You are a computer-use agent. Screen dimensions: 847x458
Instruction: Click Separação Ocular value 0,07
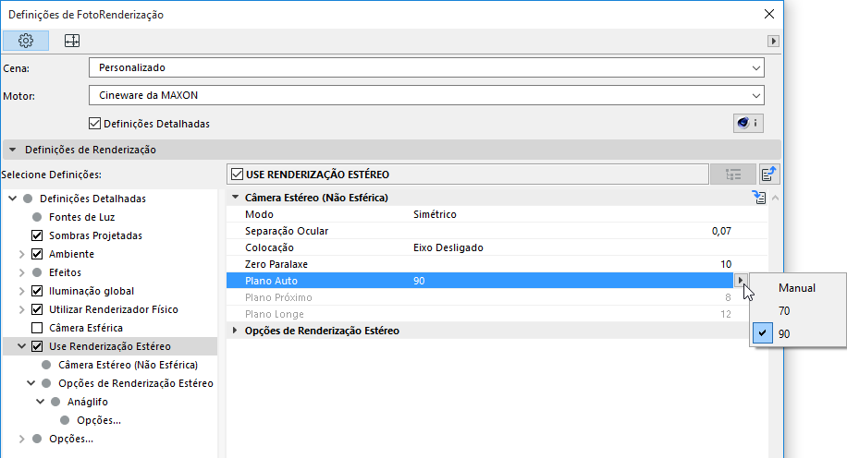coord(721,231)
